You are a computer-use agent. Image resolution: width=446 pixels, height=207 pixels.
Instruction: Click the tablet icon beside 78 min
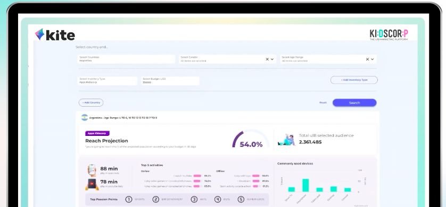click(92, 184)
